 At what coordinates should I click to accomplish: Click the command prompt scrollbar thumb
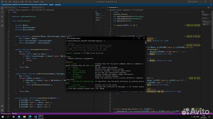coord(146,43)
